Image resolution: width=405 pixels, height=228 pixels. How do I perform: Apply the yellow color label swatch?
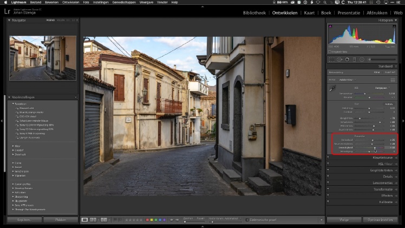(152, 220)
